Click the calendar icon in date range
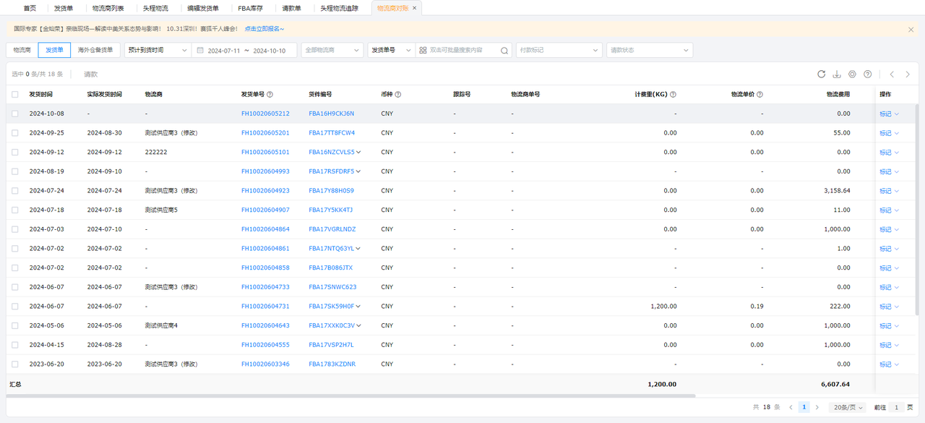 199,51
